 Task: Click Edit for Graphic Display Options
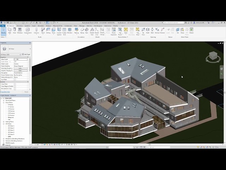click(20, 71)
